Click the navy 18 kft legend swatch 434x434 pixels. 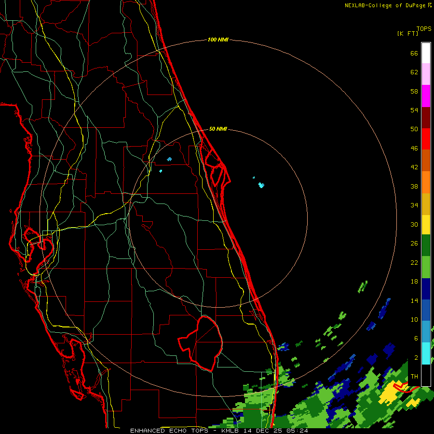click(426, 289)
